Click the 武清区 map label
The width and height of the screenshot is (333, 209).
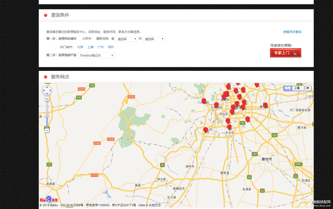coord(306,181)
